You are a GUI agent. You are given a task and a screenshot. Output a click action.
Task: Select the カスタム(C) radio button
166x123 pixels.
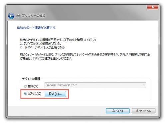pyautogui.click(x=25, y=94)
